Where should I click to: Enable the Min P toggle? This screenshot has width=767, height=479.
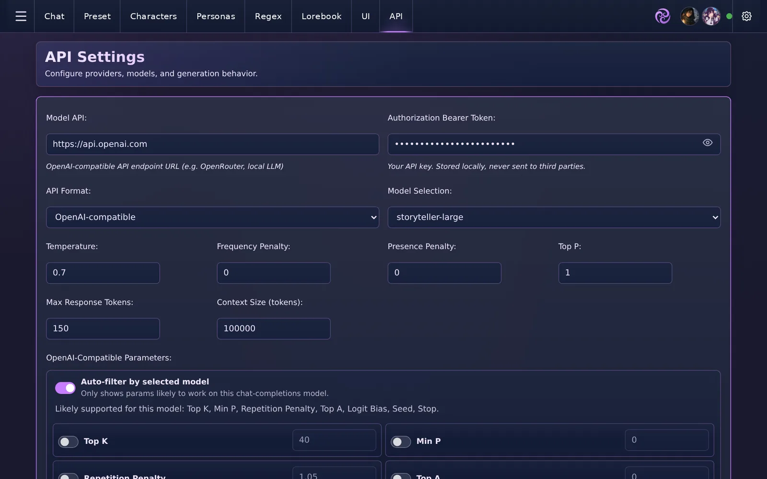pyautogui.click(x=401, y=442)
